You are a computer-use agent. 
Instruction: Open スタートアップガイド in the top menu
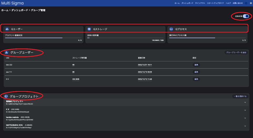(215, 3)
